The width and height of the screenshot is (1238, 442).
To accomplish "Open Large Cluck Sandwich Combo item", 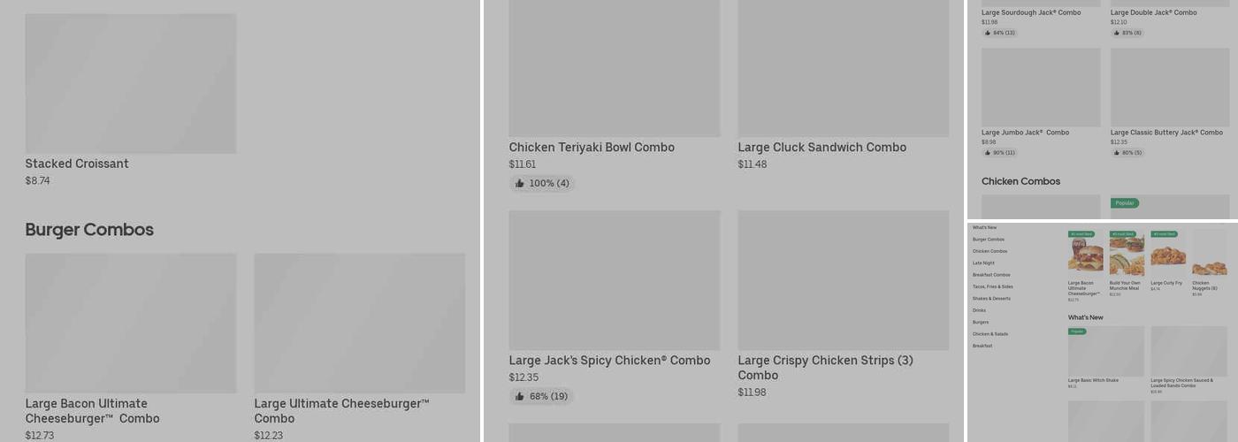I will [x=843, y=69].
